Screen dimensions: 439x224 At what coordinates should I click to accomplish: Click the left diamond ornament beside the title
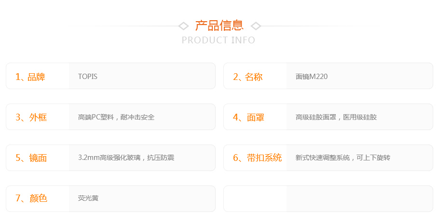tap(183, 26)
